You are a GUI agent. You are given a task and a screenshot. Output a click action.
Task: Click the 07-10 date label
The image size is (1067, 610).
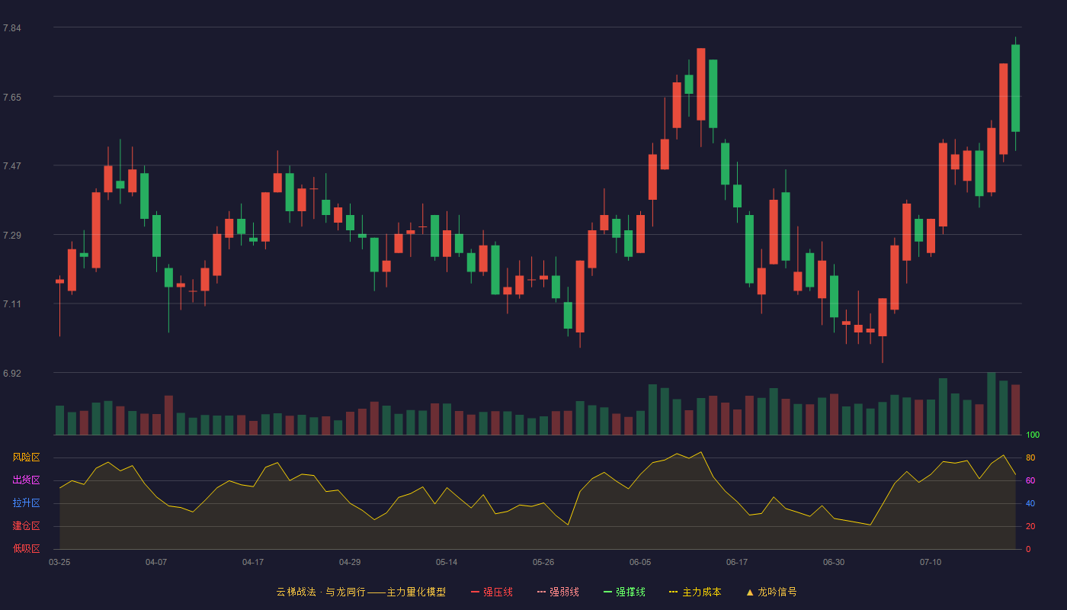pos(931,562)
